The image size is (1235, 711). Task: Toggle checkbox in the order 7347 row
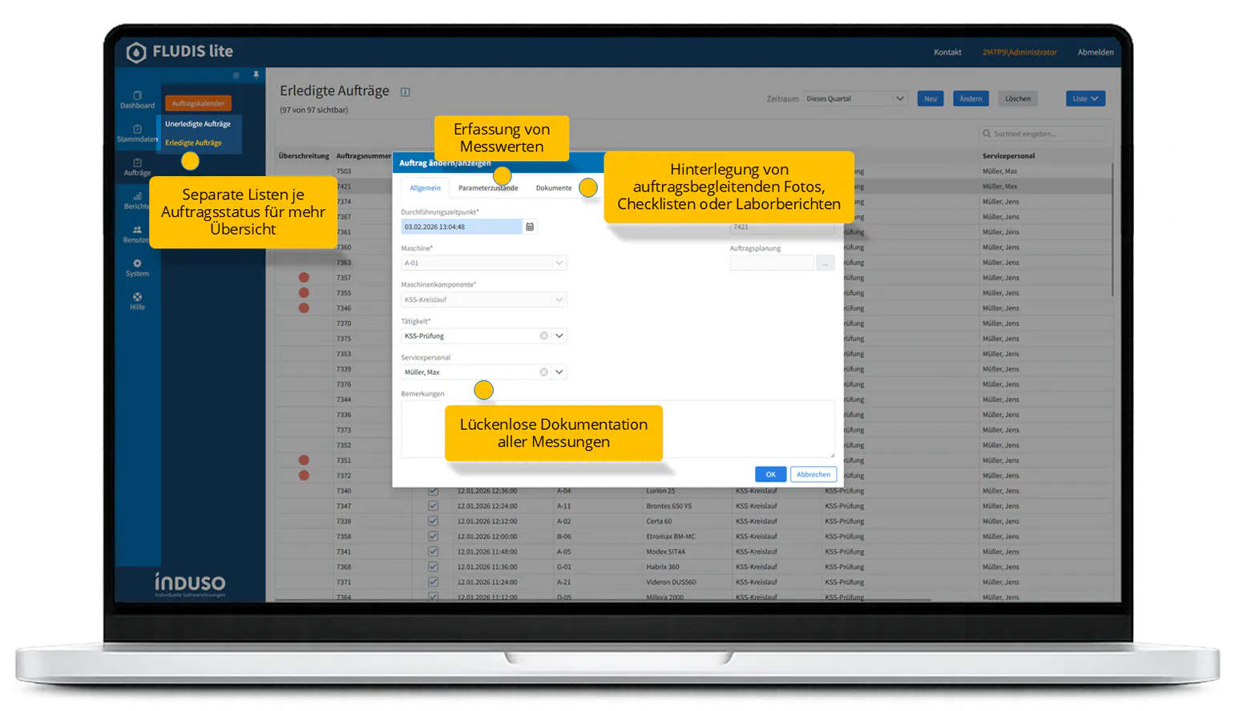pyautogui.click(x=433, y=506)
